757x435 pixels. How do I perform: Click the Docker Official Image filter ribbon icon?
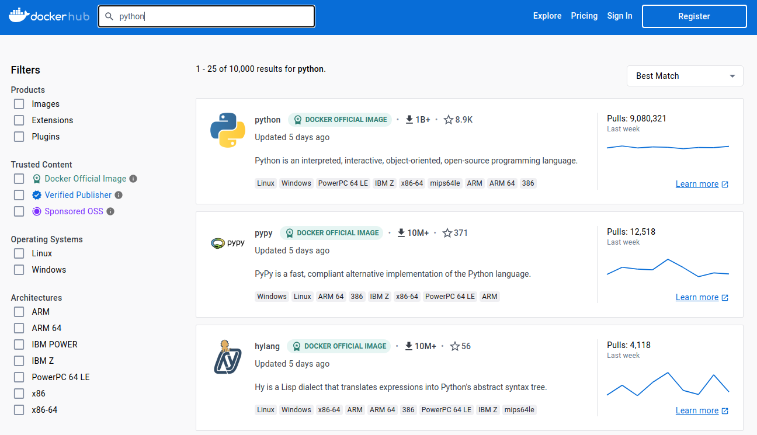point(37,179)
